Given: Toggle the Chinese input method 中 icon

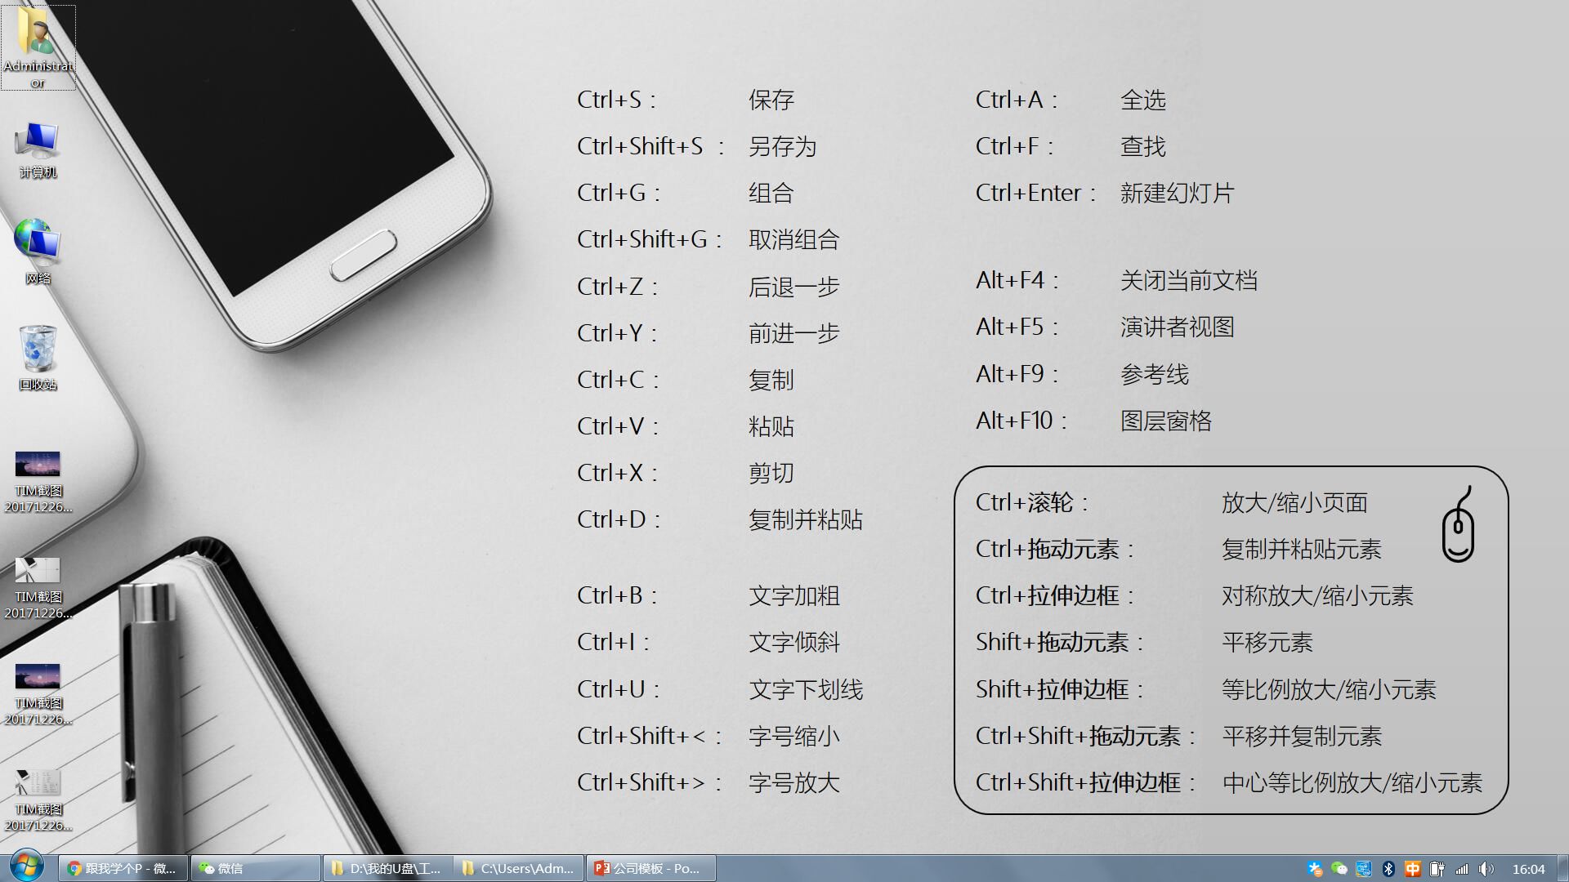Looking at the screenshot, I should pyautogui.click(x=1412, y=869).
